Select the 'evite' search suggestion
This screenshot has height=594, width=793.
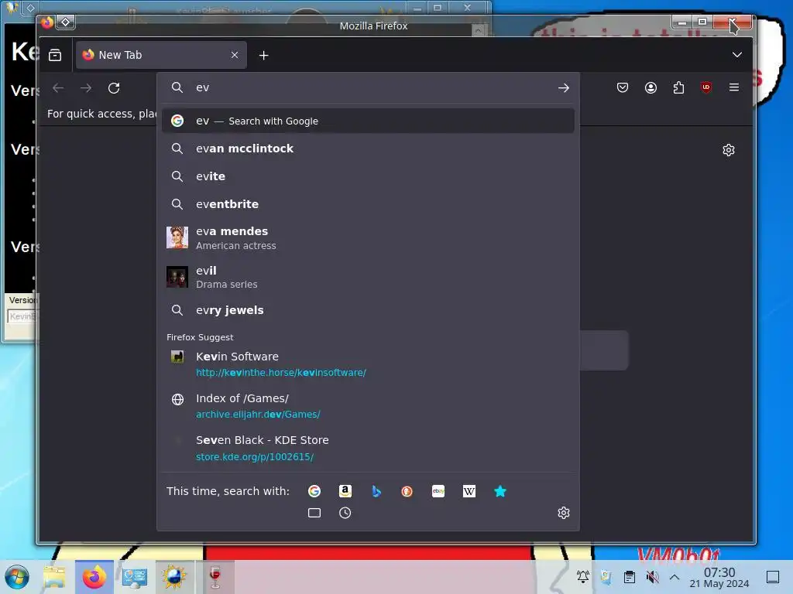(368, 176)
